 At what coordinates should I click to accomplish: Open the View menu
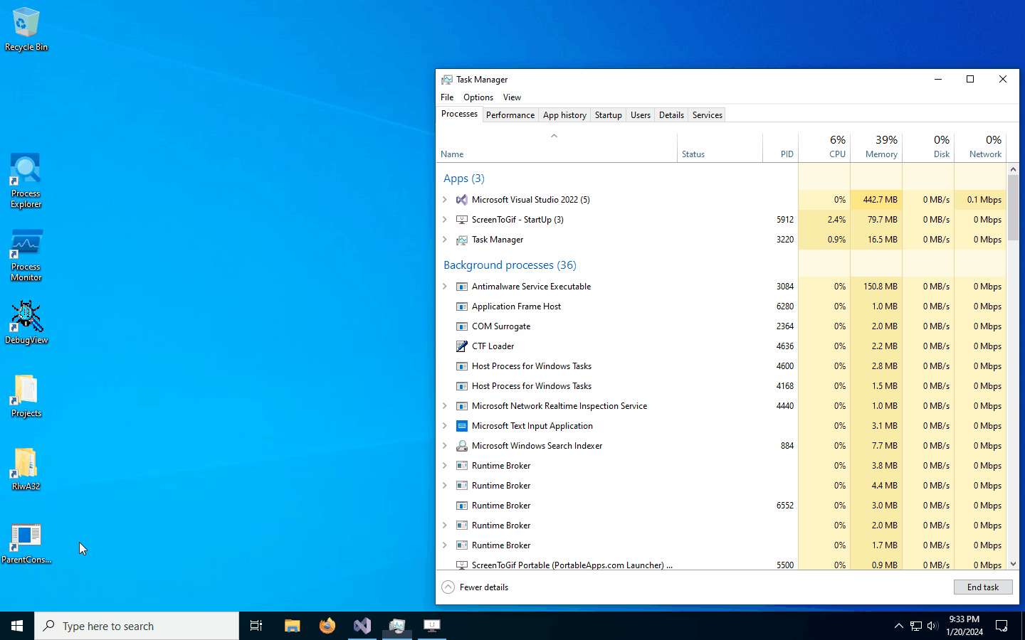click(x=512, y=97)
